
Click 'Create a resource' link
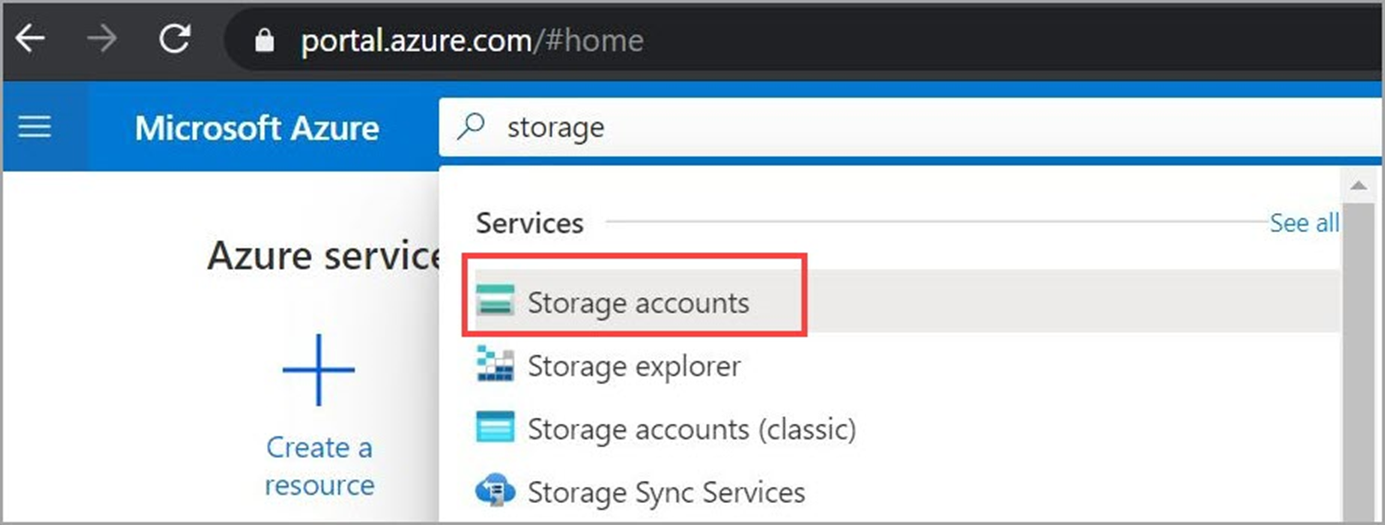(319, 466)
